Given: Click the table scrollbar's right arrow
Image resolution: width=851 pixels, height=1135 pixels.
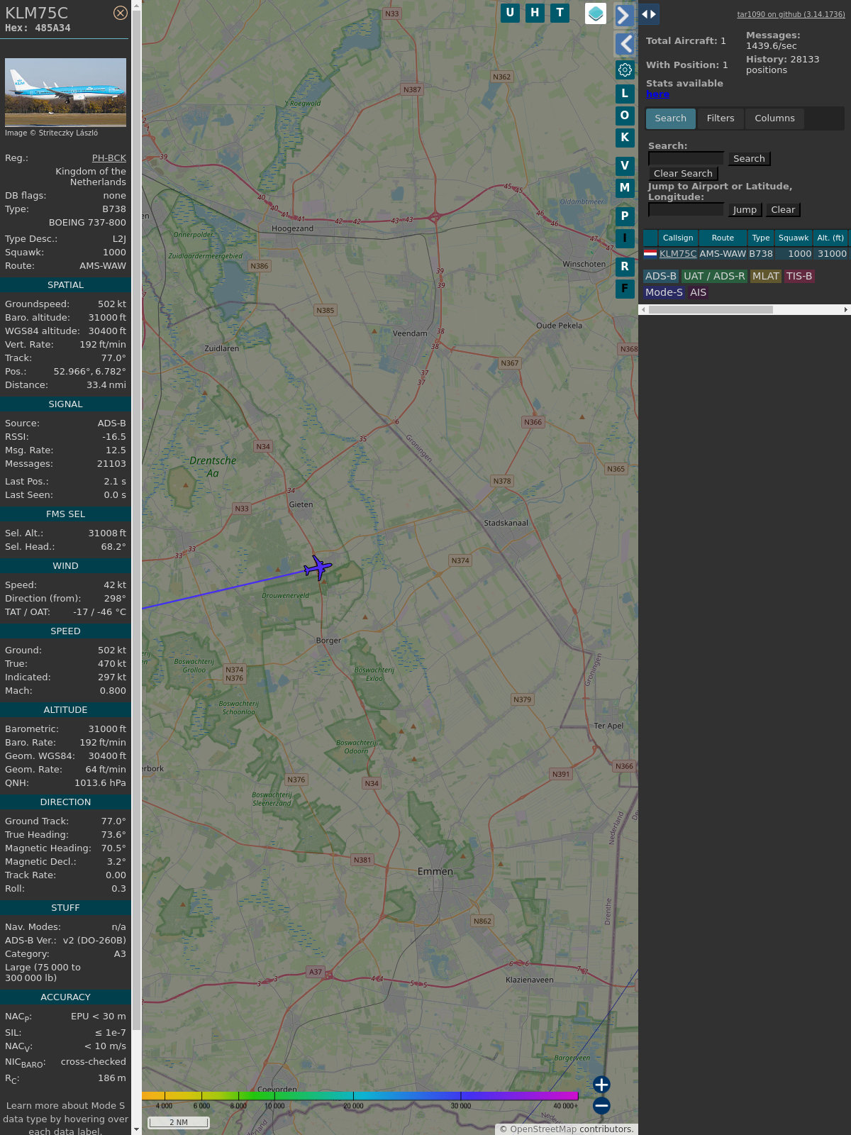Looking at the screenshot, I should pyautogui.click(x=846, y=309).
